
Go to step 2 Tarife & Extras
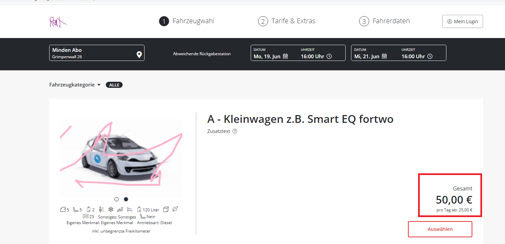tap(287, 21)
